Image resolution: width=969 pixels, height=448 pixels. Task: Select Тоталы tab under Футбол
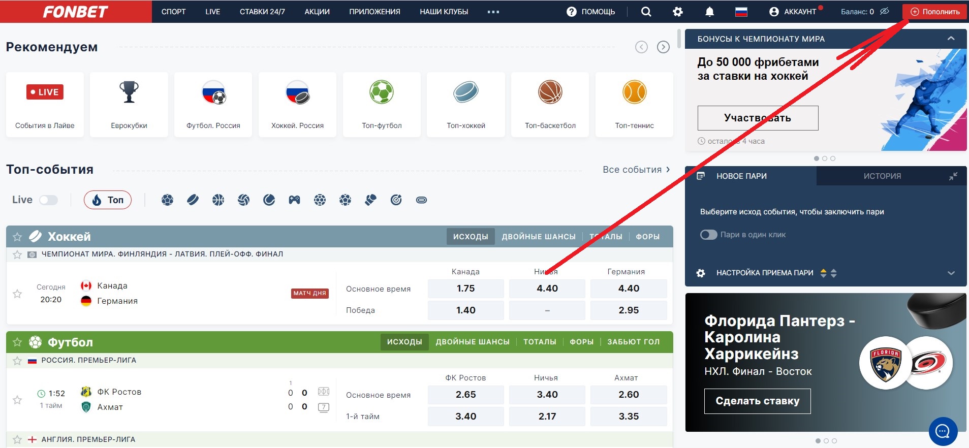click(x=540, y=342)
